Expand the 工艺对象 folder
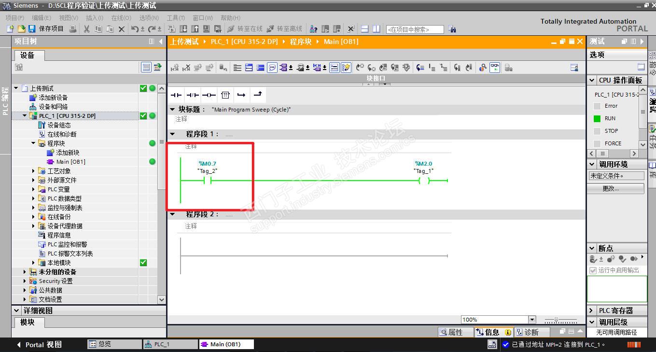Viewport: 656px width, 352px height. point(33,171)
